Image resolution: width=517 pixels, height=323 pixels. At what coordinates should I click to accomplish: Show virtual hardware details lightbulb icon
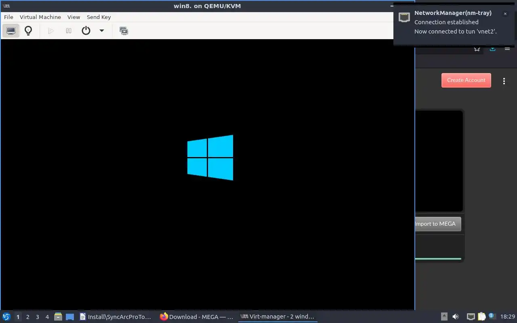click(28, 31)
